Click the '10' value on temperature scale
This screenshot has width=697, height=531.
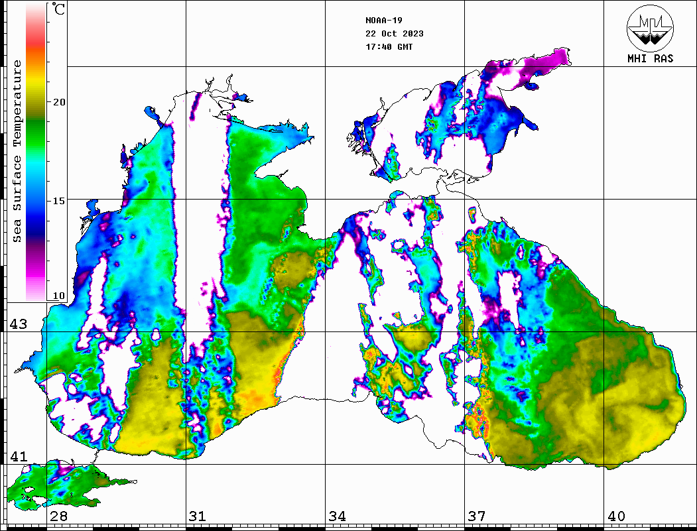[58, 296]
